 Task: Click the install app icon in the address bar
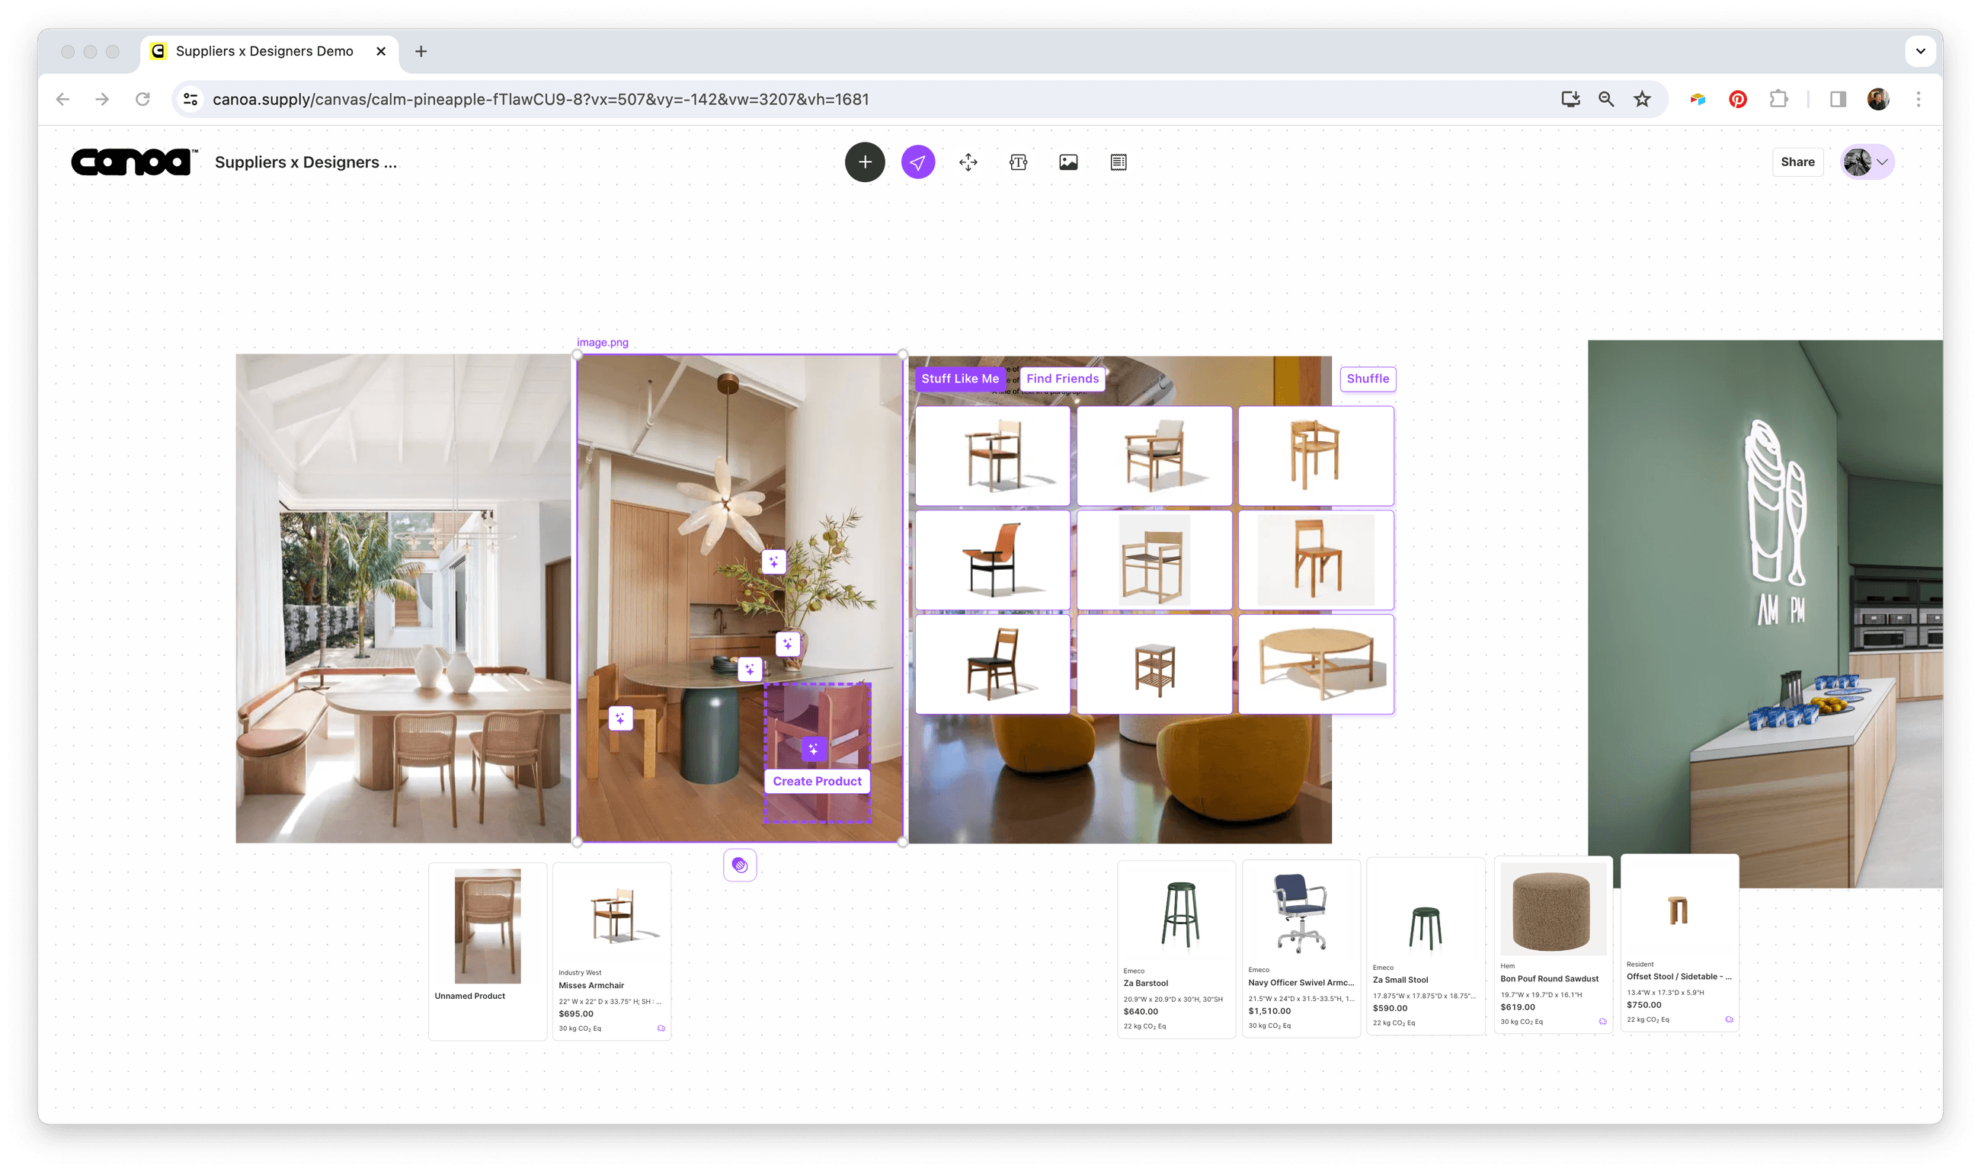click(x=1570, y=98)
